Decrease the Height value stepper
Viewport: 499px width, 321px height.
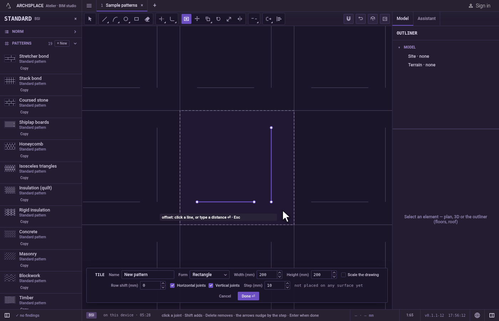pyautogui.click(x=334, y=277)
